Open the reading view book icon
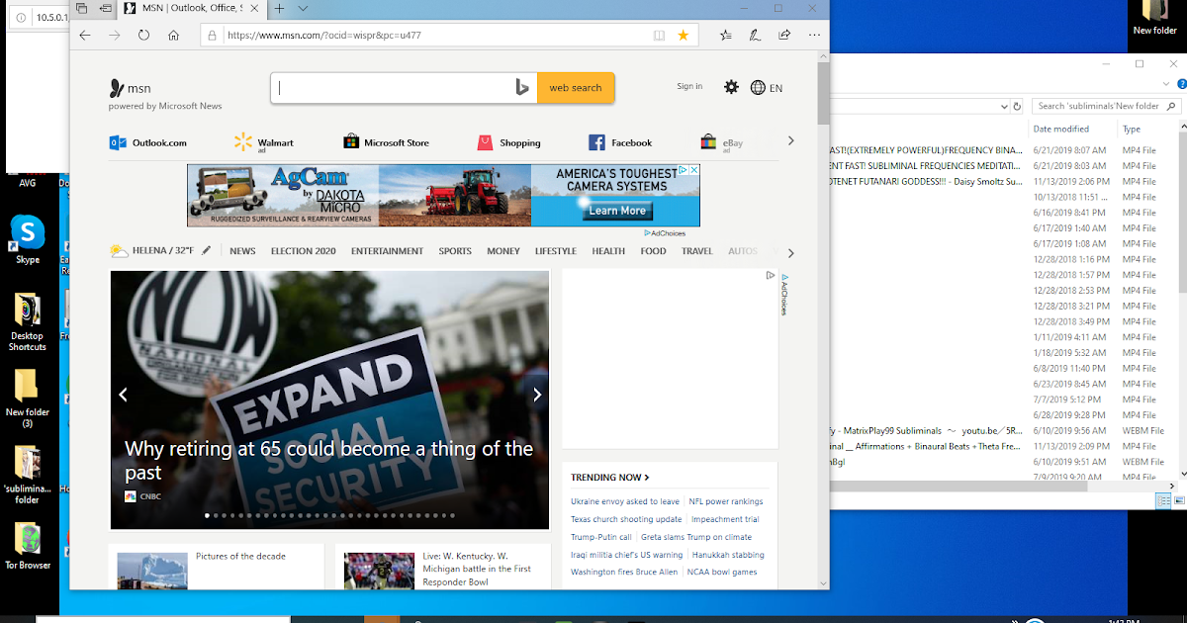The image size is (1187, 623). (x=659, y=35)
